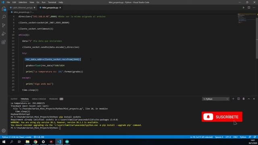Select the Mini_proyecto.py editor tab

pos(50,8)
